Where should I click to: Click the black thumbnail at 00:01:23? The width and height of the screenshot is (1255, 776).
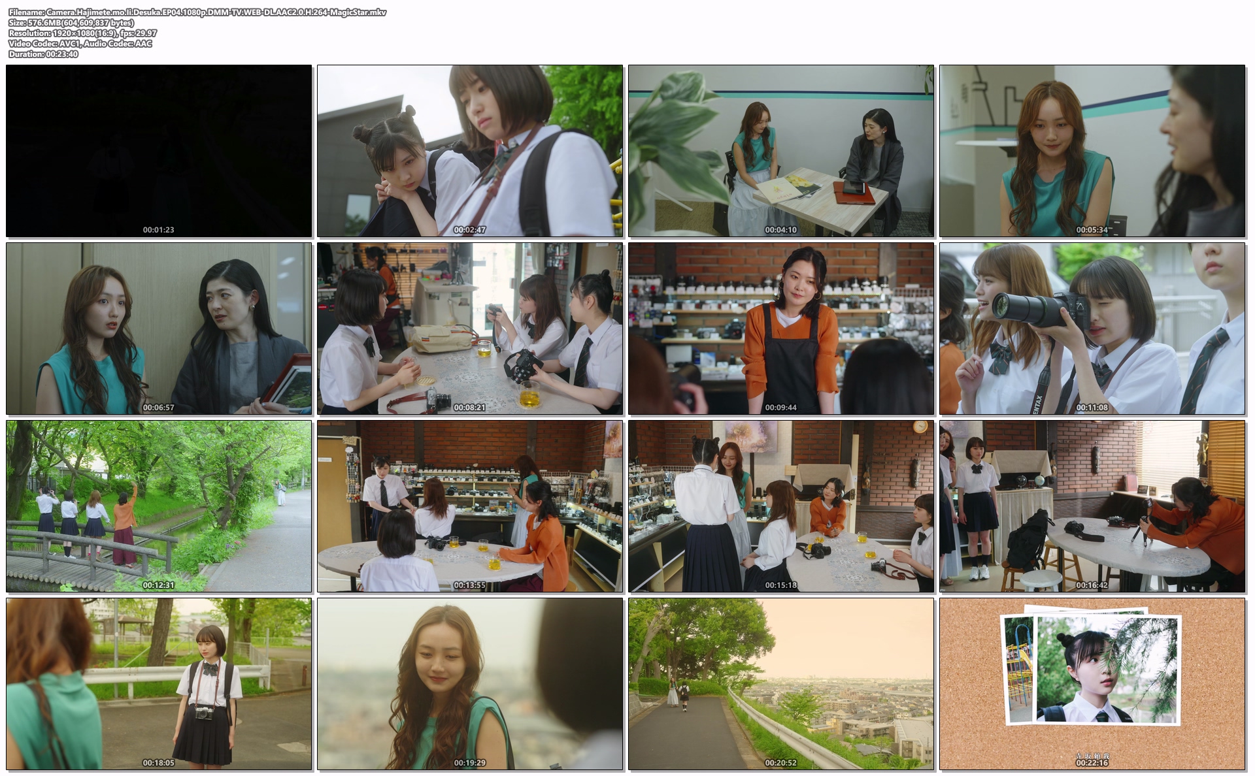point(159,151)
